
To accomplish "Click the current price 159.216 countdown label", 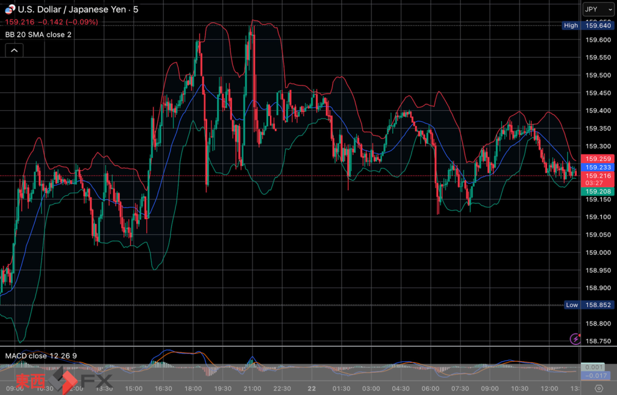I will click(x=597, y=179).
